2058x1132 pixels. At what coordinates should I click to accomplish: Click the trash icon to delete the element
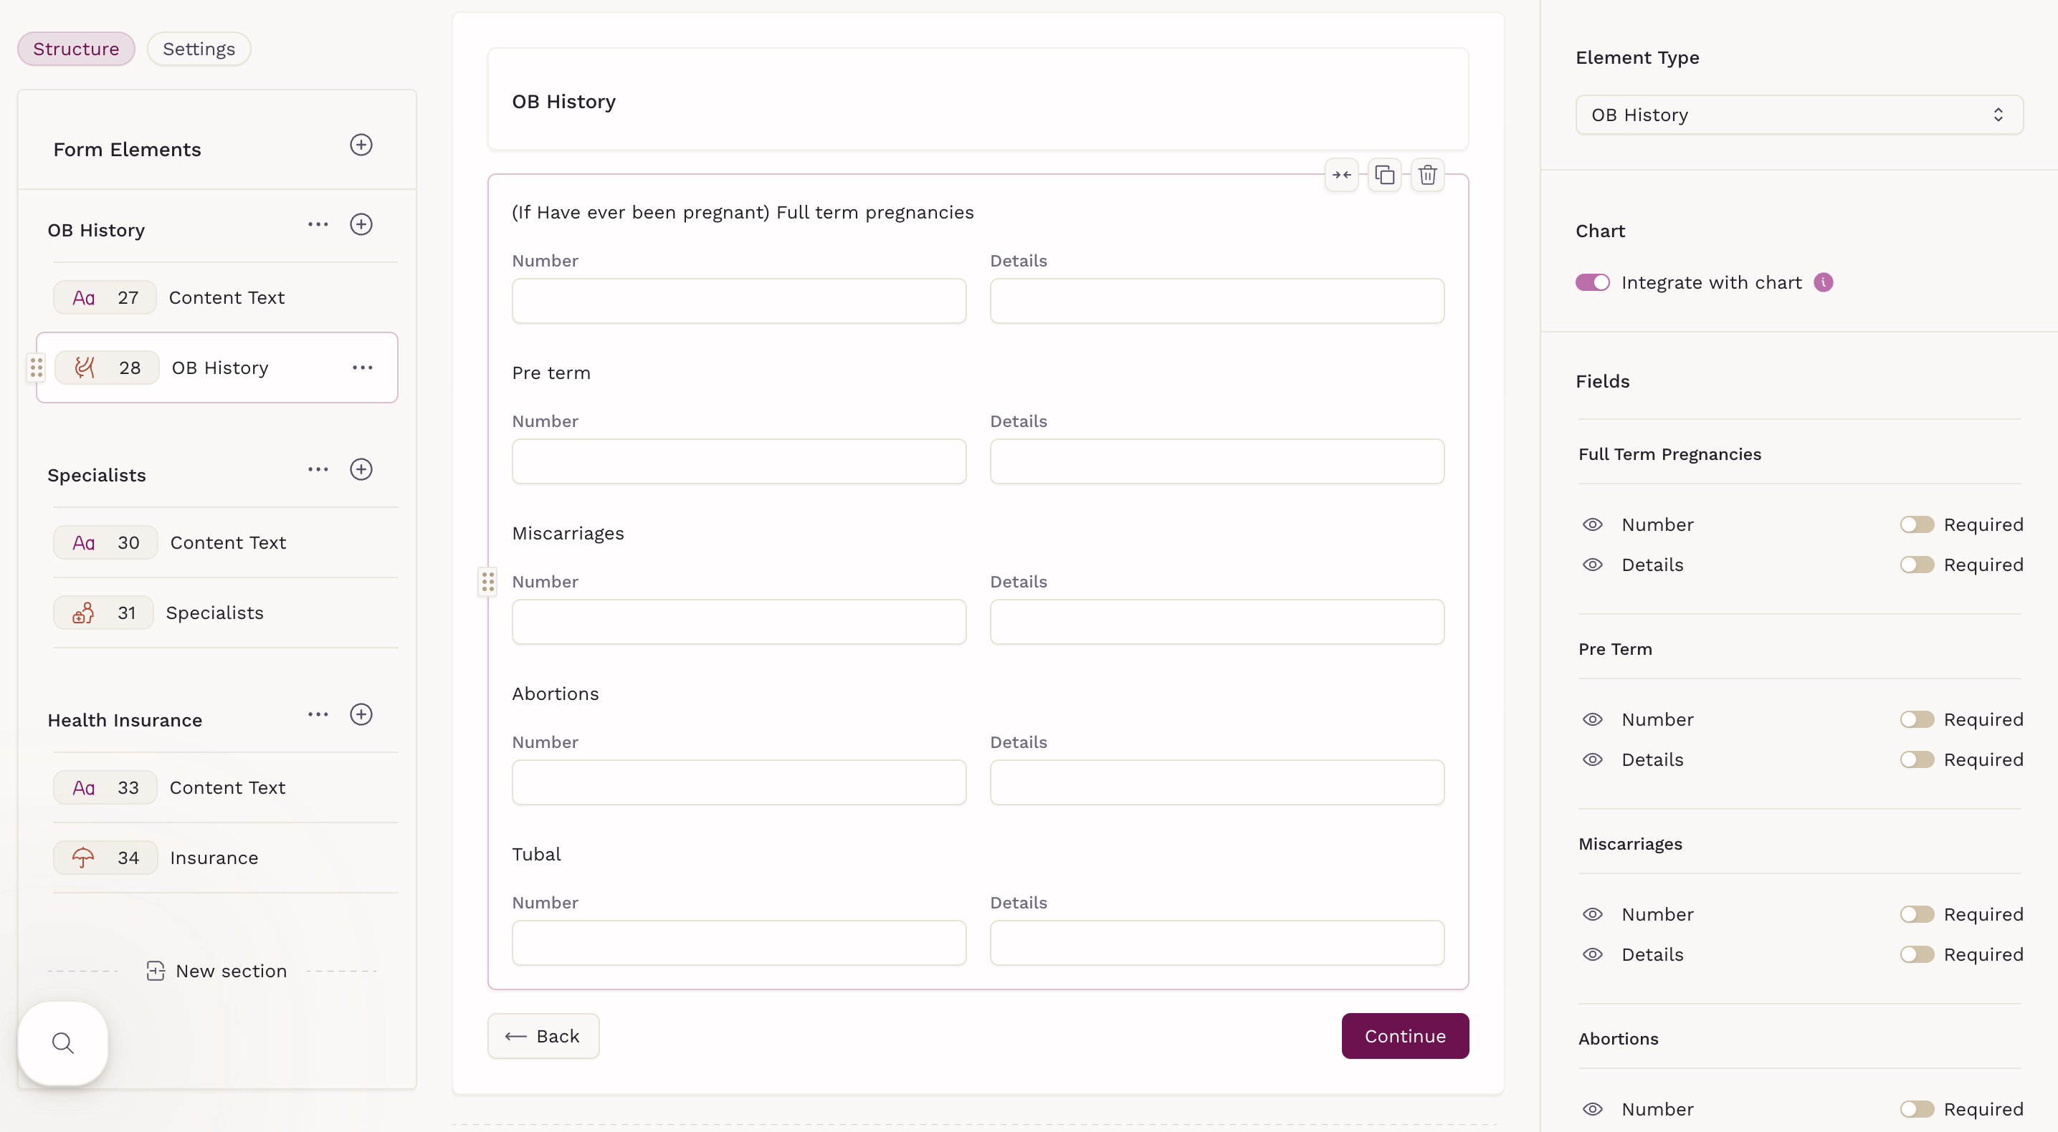point(1427,175)
